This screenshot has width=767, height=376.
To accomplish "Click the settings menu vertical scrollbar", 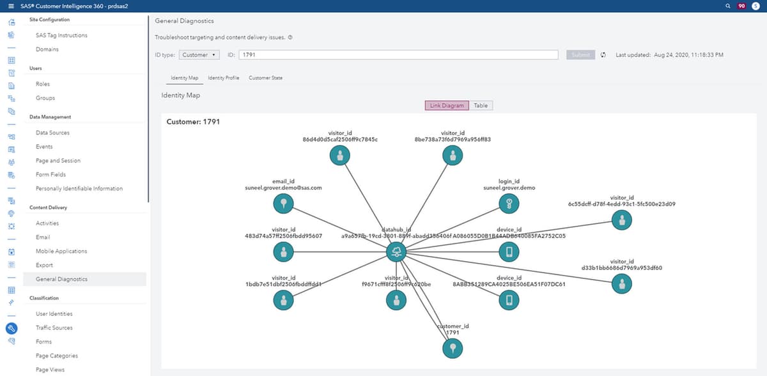I will pyautogui.click(x=148, y=109).
